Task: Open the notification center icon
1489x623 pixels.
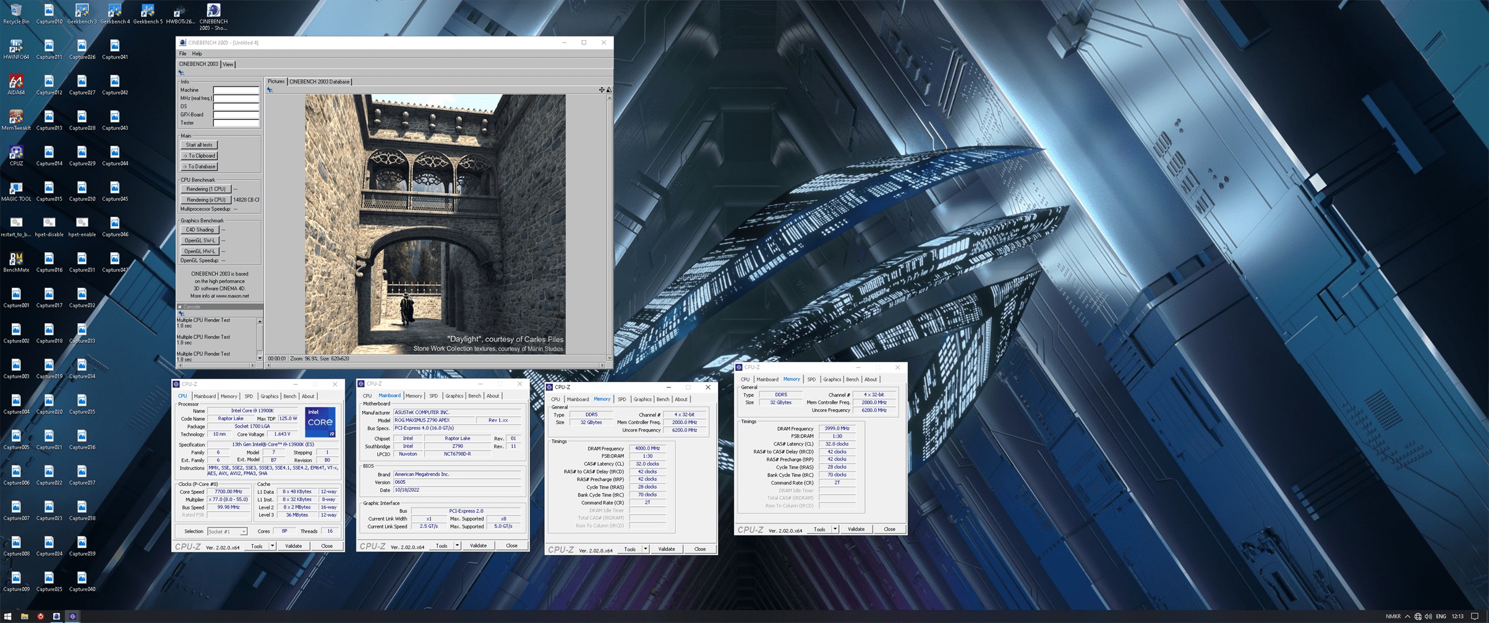Action: point(1475,616)
